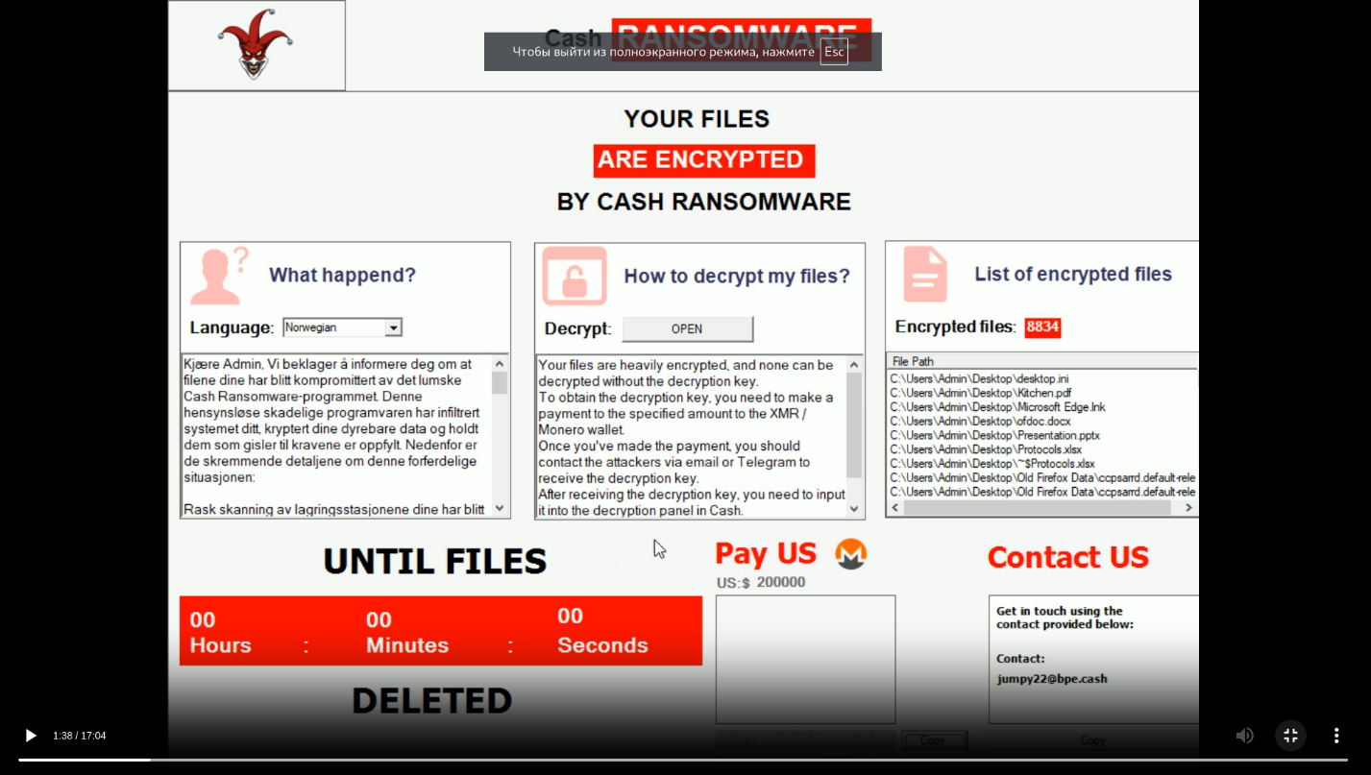This screenshot has height=775, width=1371.
Task: Open the three-dot more options menu
Action: 1335,736
